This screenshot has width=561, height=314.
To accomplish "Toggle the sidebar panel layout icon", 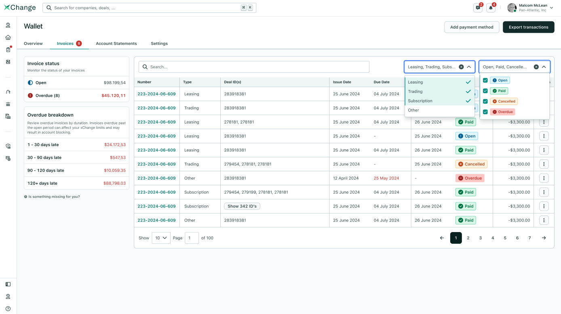I will pyautogui.click(x=8, y=284).
